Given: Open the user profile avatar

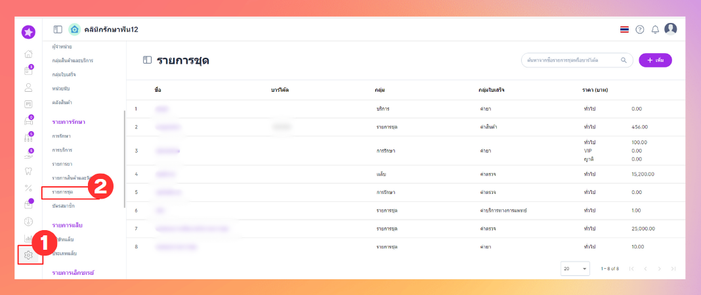Looking at the screenshot, I should click(671, 29).
